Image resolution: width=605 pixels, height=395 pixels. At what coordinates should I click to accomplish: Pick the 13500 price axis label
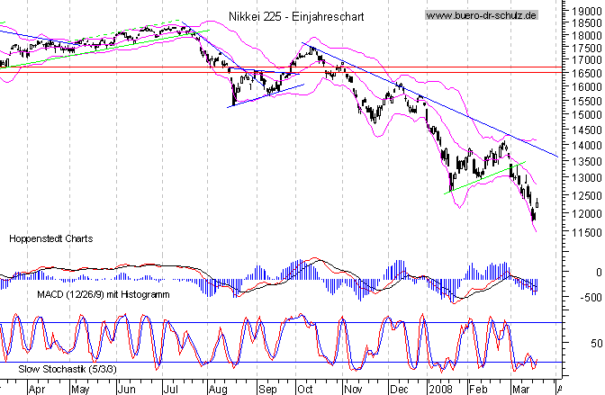(x=586, y=161)
